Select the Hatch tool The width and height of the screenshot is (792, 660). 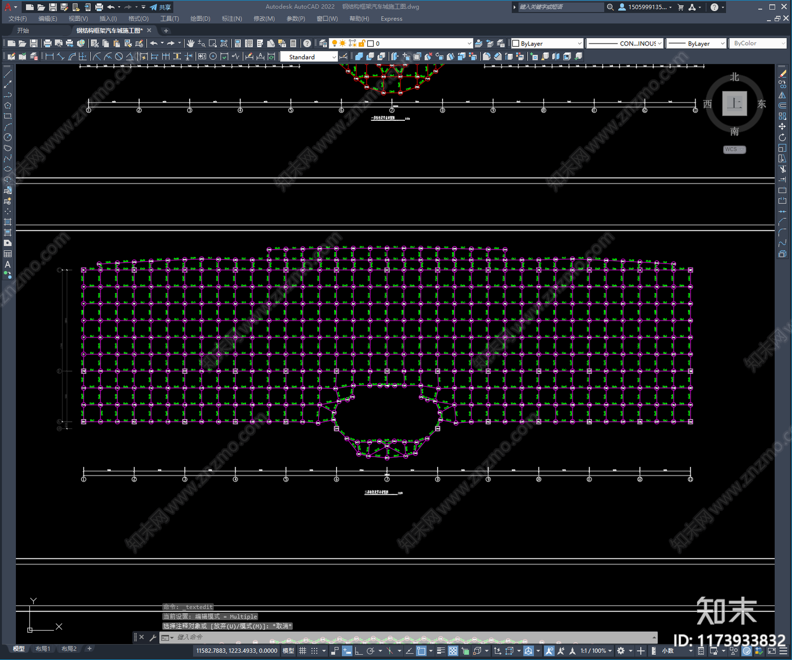point(7,222)
